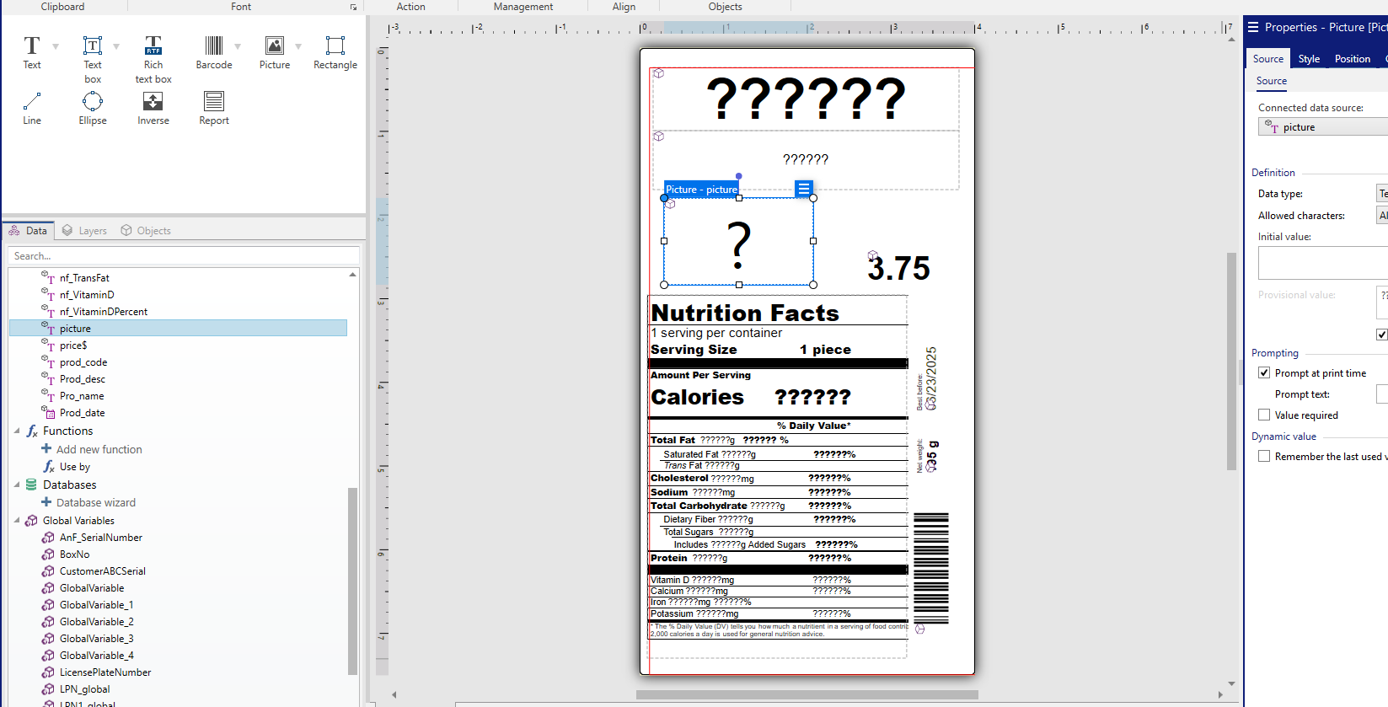The height and width of the screenshot is (707, 1388).
Task: Pick the Ellipse shape tool
Action: (93, 109)
